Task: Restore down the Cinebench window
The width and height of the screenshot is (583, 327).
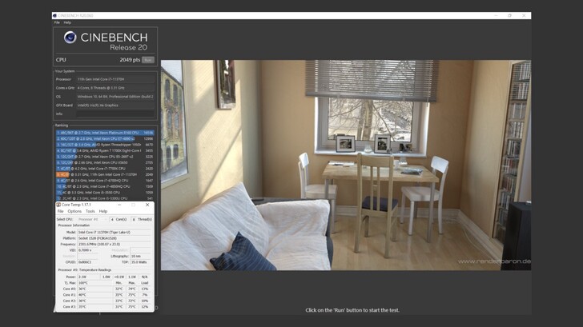Action: 509,15
